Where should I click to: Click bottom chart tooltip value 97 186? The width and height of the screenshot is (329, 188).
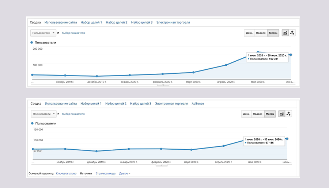270,143
